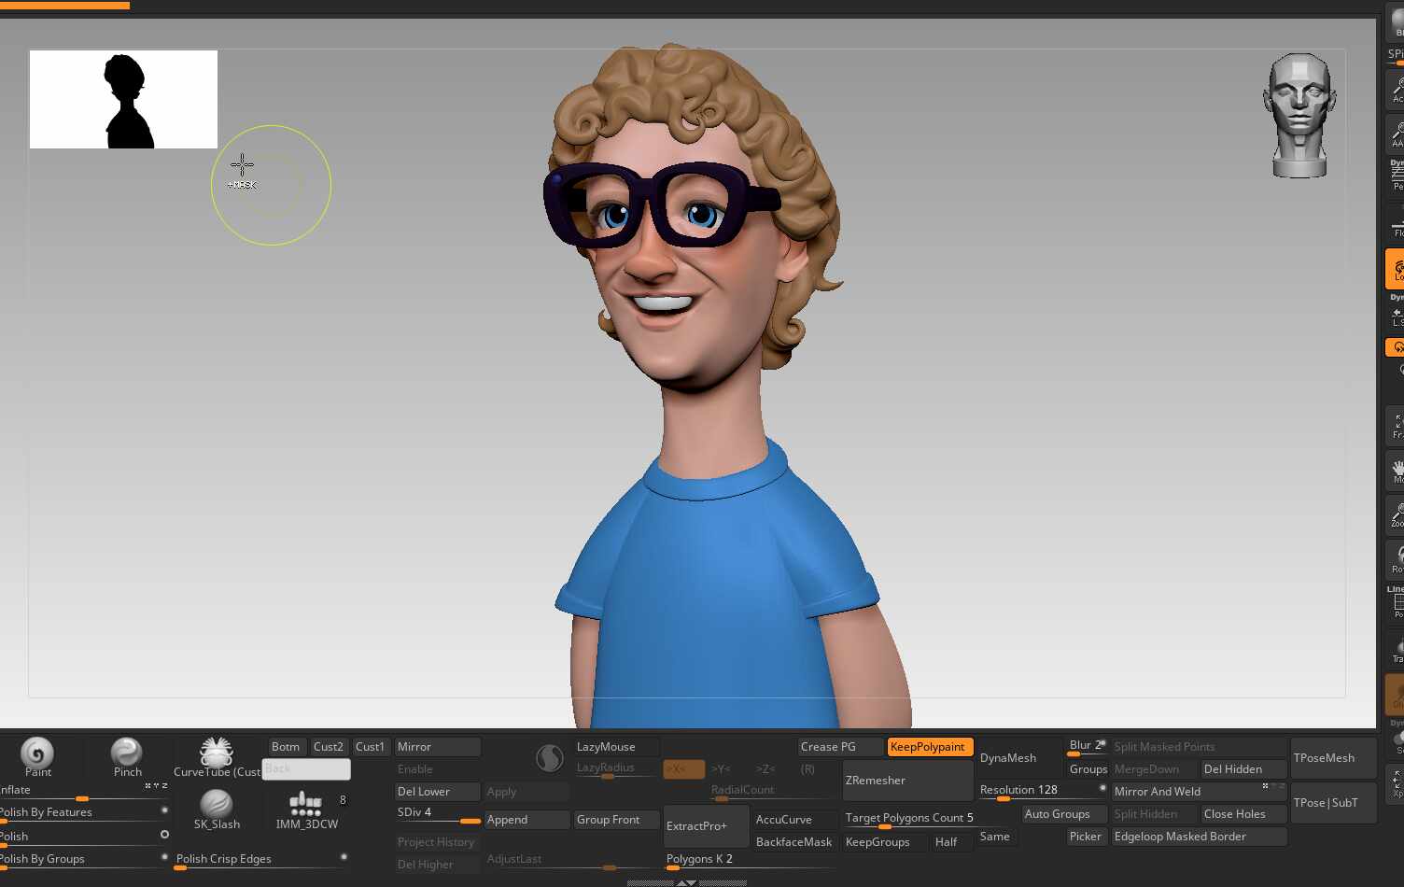Image resolution: width=1404 pixels, height=887 pixels.
Task: Click the LazyMouse stroke icon
Action: point(550,758)
